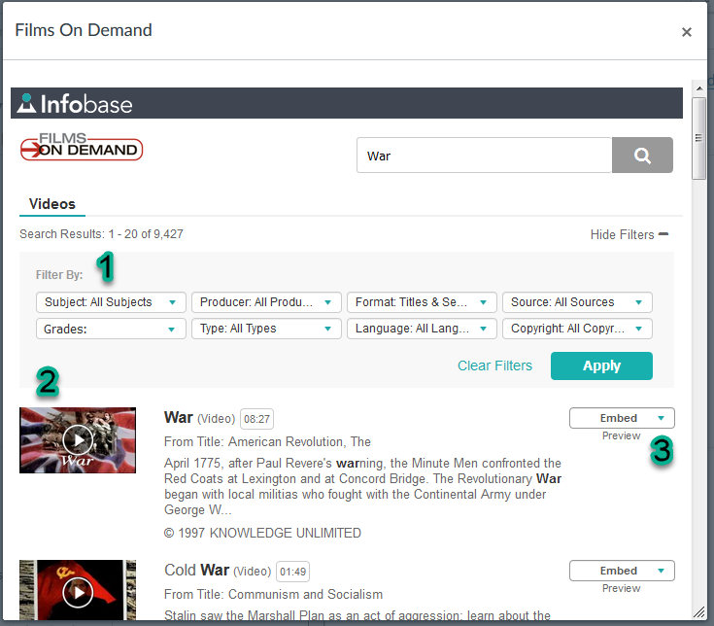Click the search field containing War
The height and width of the screenshot is (626, 714).
(x=484, y=156)
